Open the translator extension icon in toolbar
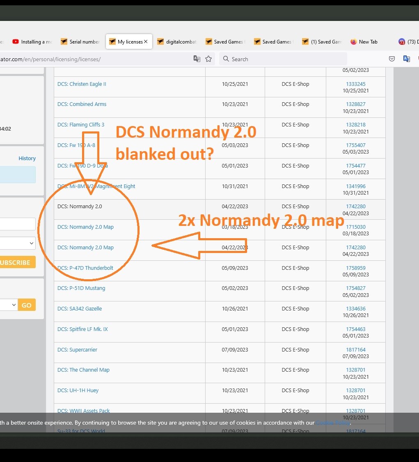 point(407,59)
